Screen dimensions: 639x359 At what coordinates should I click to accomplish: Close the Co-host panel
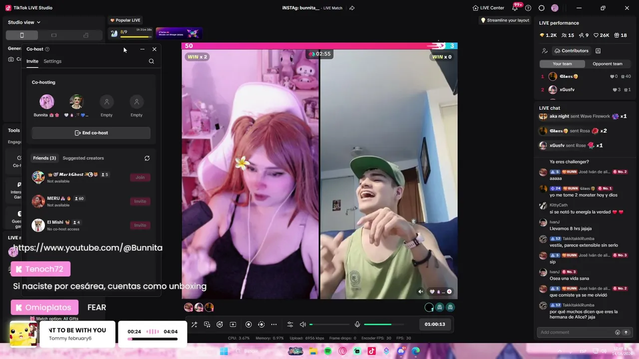point(154,49)
